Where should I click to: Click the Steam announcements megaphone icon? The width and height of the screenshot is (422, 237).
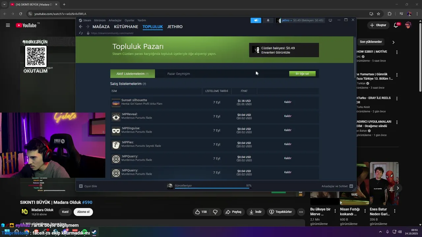point(256,20)
